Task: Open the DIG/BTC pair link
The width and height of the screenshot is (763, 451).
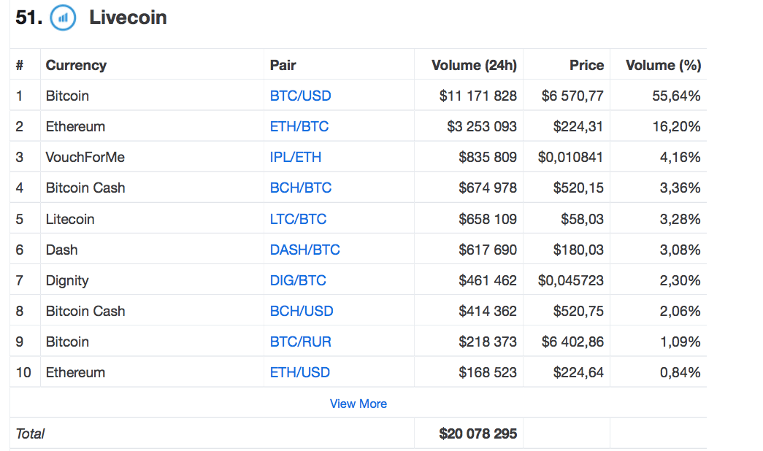Action: [298, 280]
